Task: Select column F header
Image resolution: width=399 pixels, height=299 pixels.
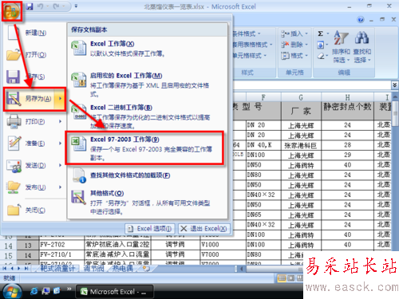Action: (263, 97)
